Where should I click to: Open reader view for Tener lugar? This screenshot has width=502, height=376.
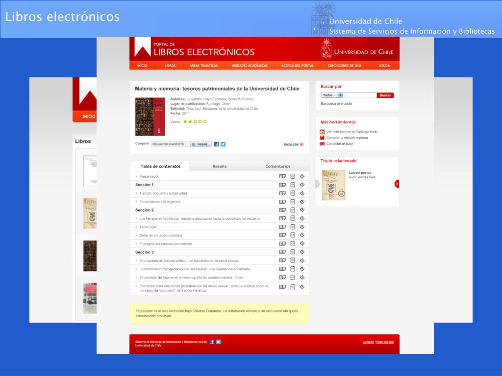tap(282, 227)
